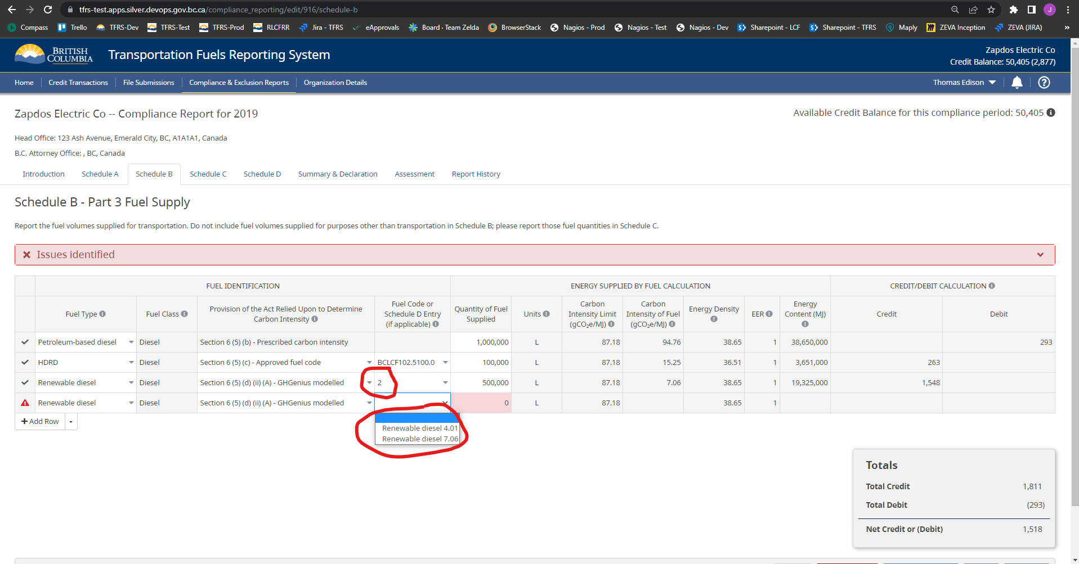Show Fuel Type column info tooltip
The image size is (1079, 564).
click(x=102, y=314)
